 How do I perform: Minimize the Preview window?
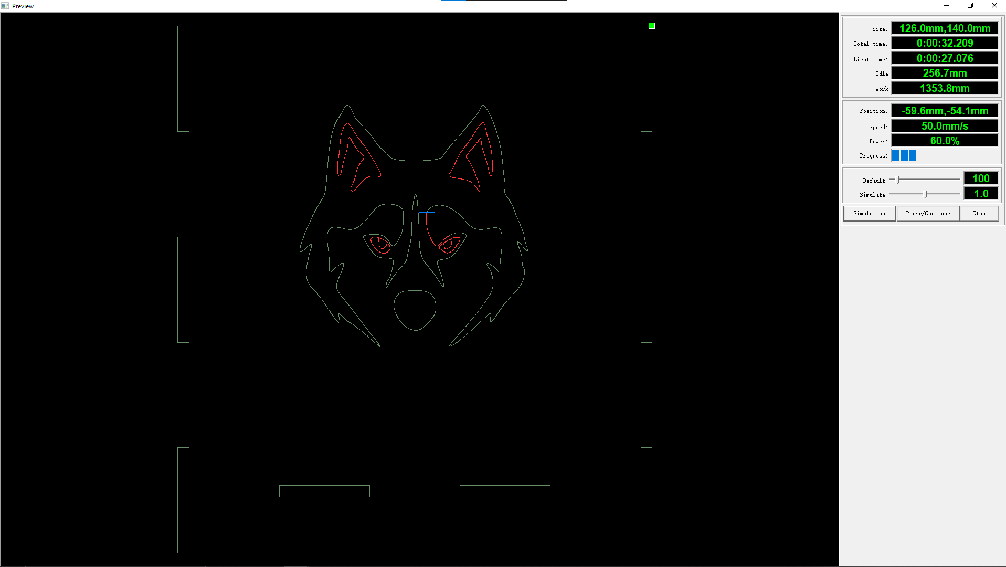point(947,6)
